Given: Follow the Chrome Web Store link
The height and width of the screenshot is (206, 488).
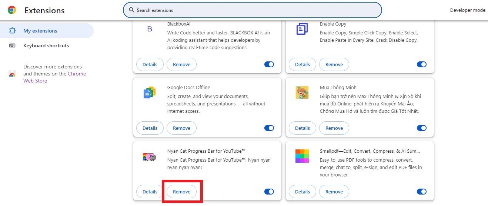Looking at the screenshot, I should (77, 74).
